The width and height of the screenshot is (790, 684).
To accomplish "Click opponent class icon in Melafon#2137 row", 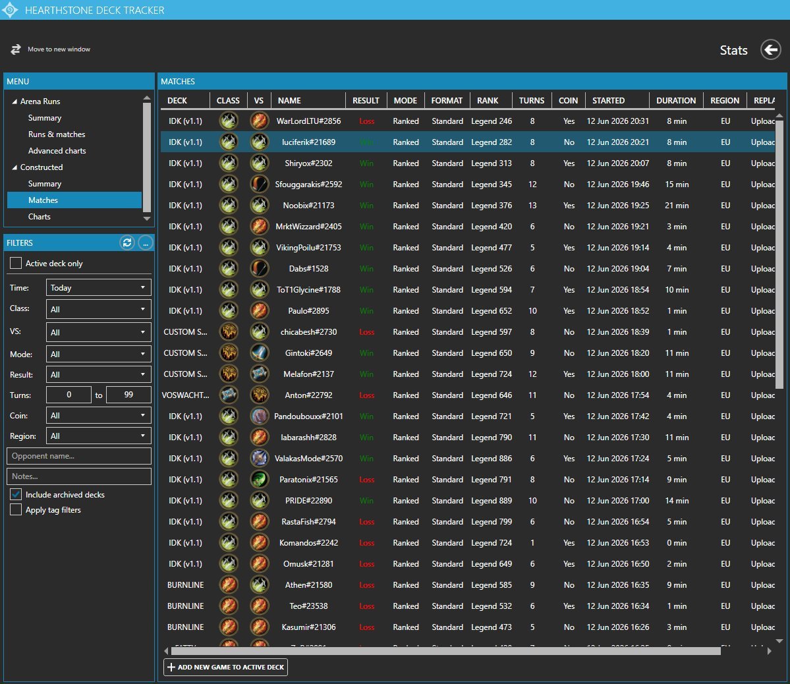I will click(260, 374).
